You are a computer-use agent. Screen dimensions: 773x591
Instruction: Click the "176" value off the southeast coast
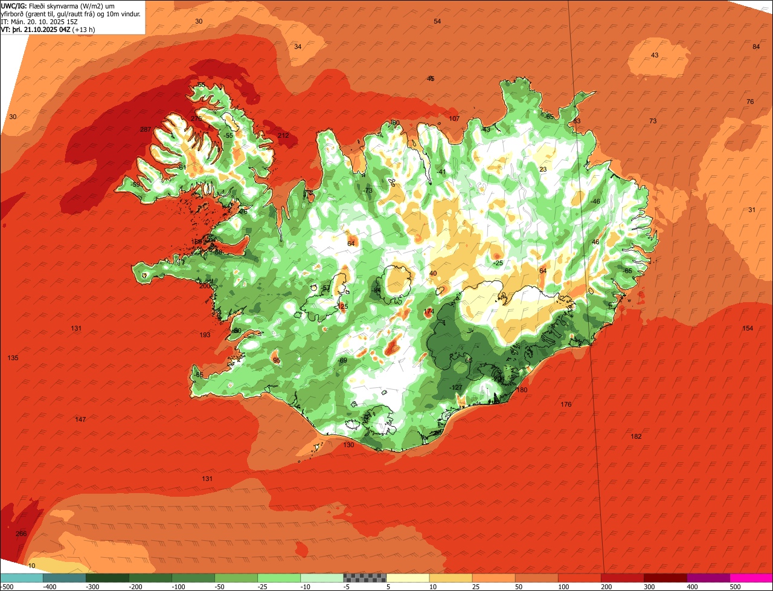coord(566,405)
